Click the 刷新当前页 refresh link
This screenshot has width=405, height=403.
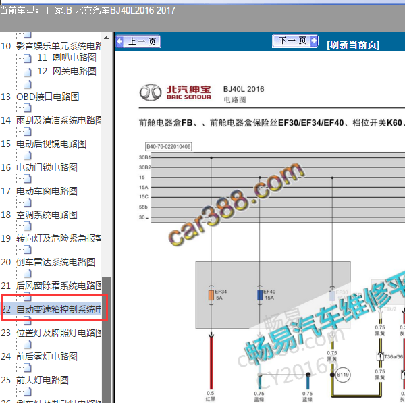coord(353,45)
